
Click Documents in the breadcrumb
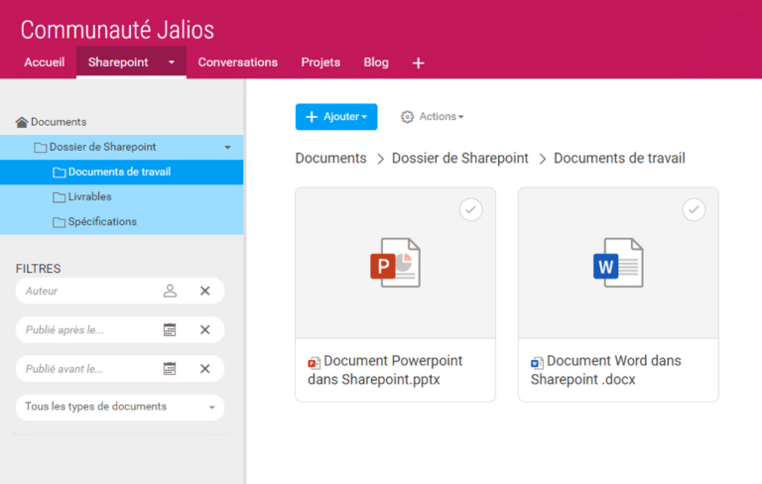pyautogui.click(x=331, y=158)
